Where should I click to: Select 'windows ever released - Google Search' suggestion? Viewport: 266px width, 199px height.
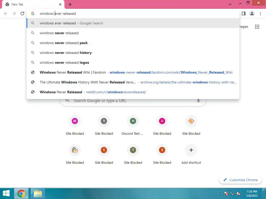133,23
